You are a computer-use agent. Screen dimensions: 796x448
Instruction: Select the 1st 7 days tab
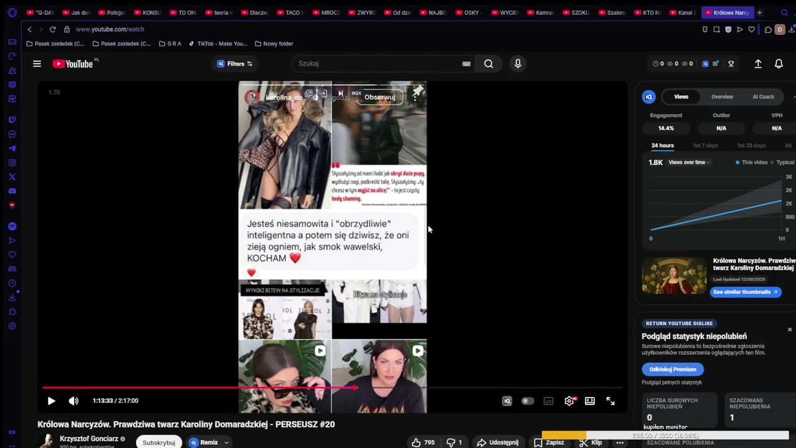click(x=705, y=146)
